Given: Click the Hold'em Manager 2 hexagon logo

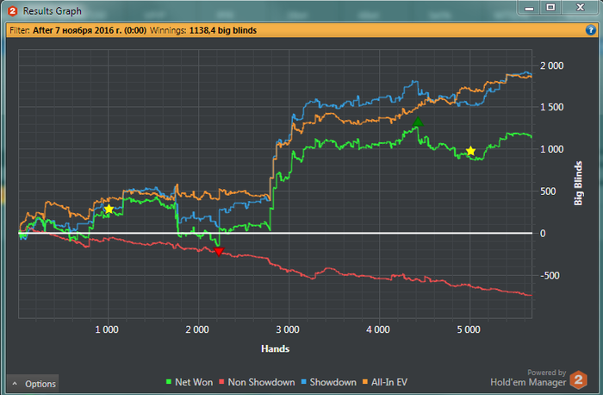Looking at the screenshot, I should 578,380.
